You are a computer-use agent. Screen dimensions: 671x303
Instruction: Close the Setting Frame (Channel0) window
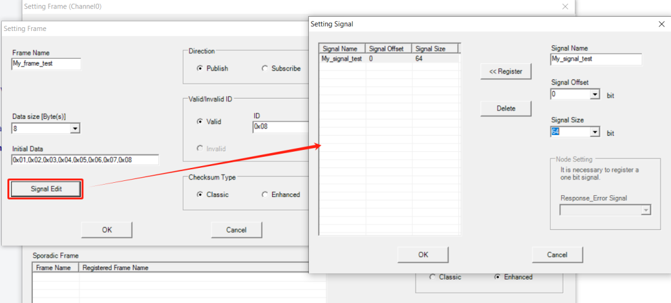(565, 6)
